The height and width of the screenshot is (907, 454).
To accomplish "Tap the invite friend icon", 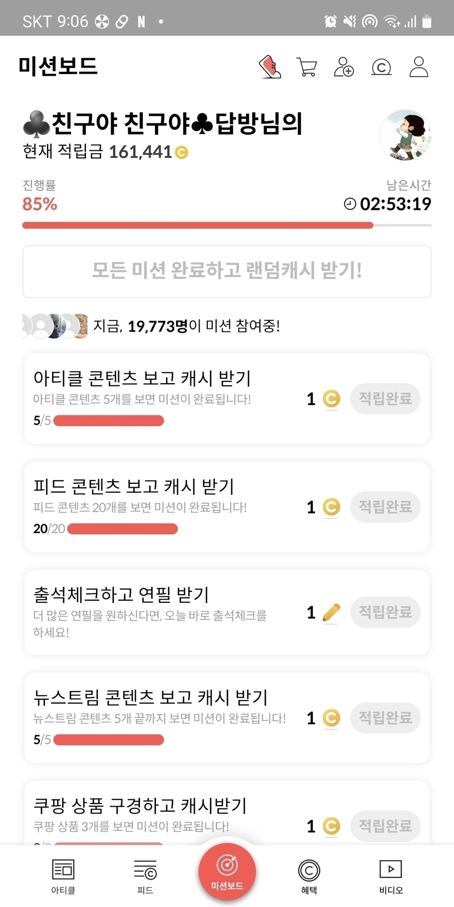I will pyautogui.click(x=344, y=67).
